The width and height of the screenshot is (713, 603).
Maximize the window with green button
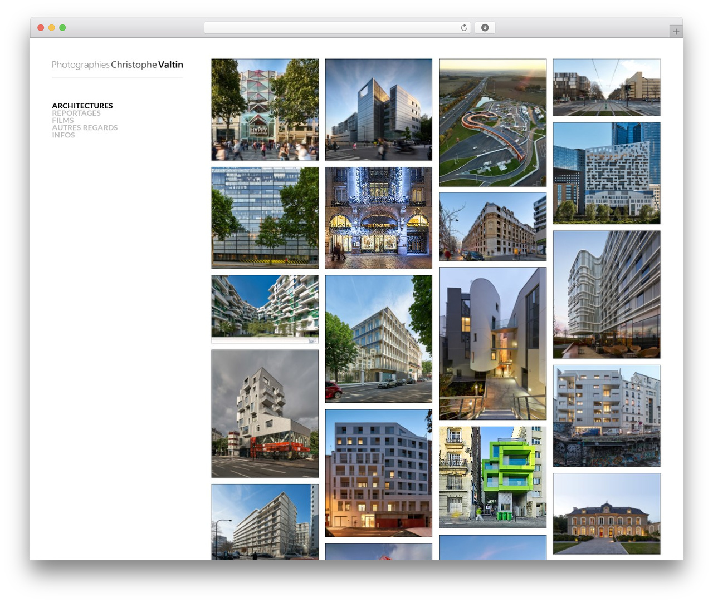[62, 28]
